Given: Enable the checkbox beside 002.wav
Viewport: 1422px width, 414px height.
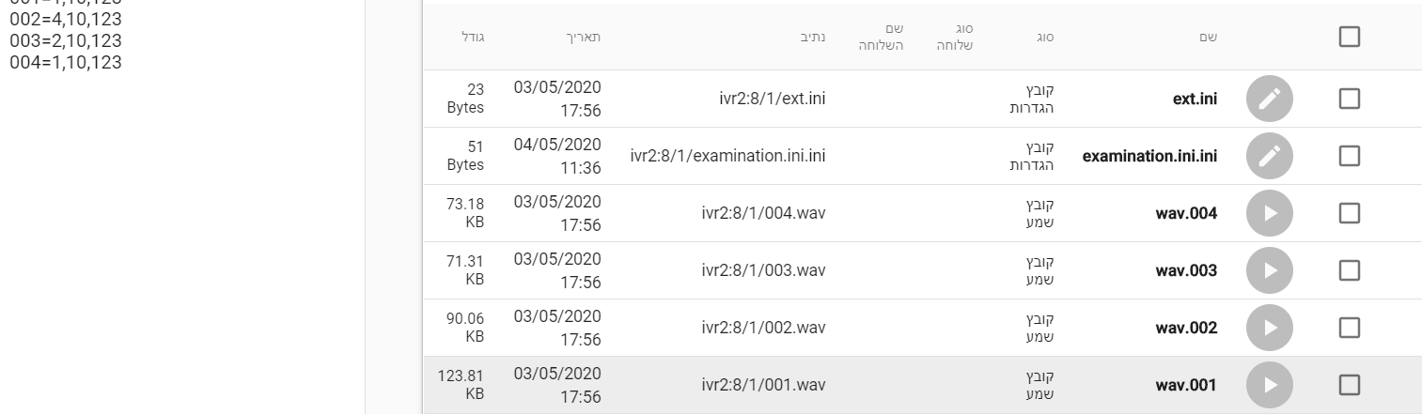Looking at the screenshot, I should 1349,329.
